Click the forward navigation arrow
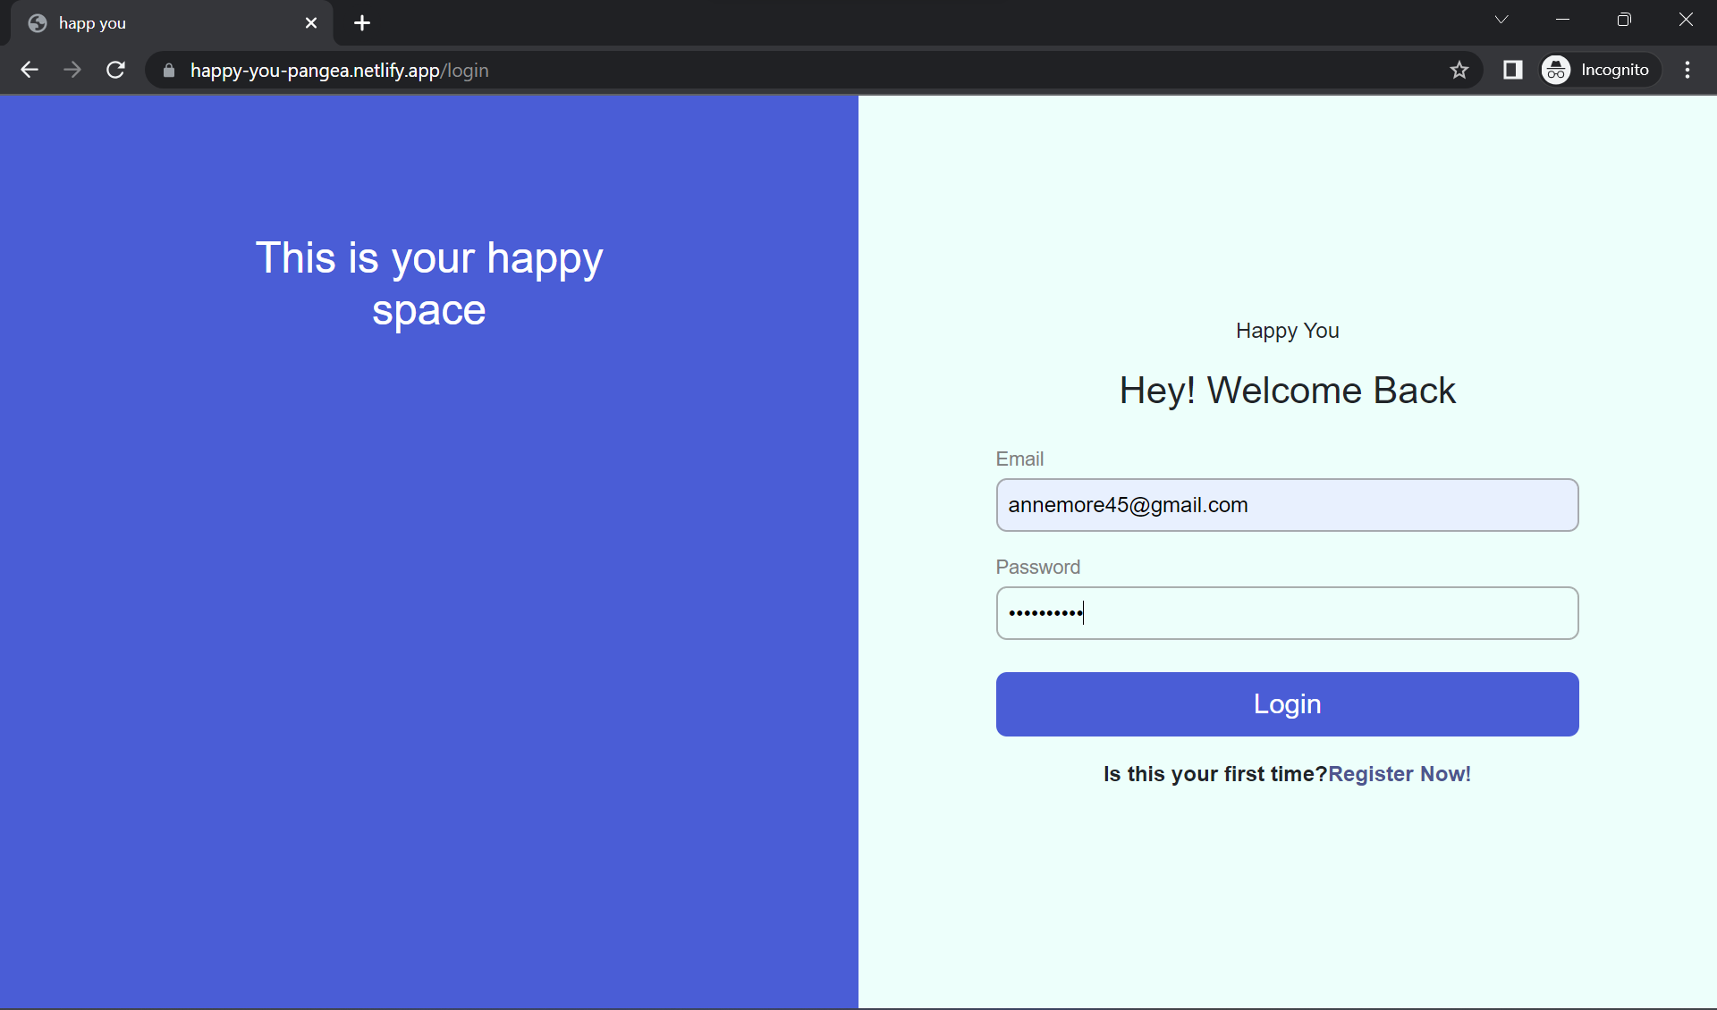 pos(72,70)
